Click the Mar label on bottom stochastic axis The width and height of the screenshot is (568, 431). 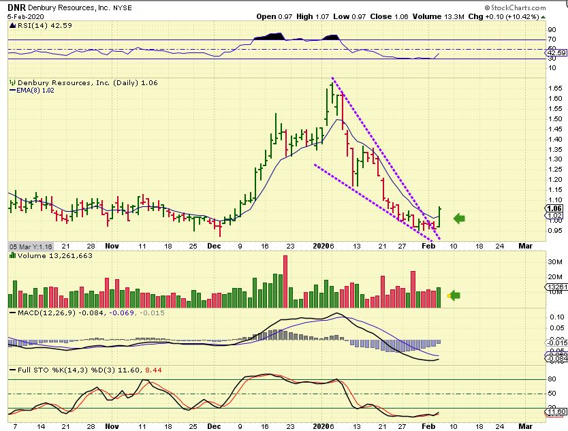click(525, 426)
